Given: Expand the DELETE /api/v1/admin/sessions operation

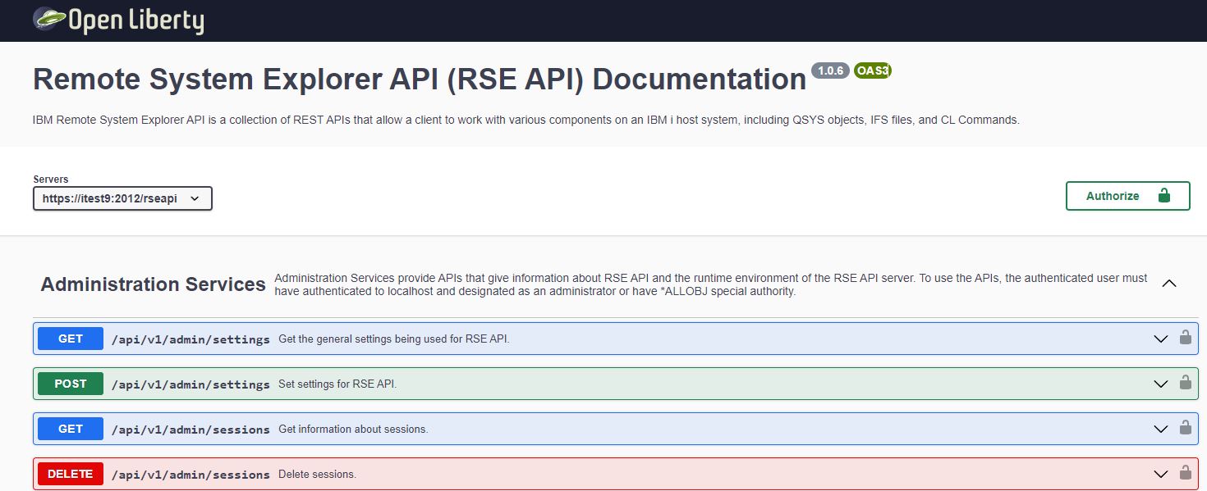Looking at the screenshot, I should pyautogui.click(x=1160, y=474).
